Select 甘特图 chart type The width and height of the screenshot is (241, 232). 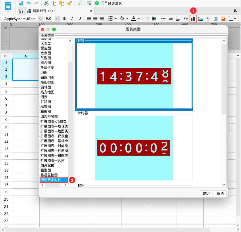click(46, 102)
